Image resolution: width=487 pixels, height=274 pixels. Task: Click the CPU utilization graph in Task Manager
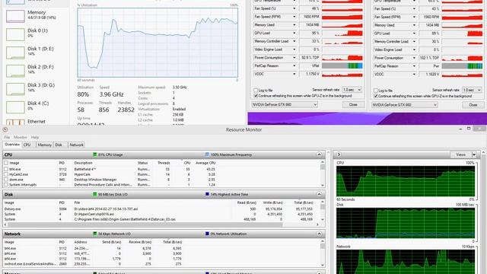(158, 43)
